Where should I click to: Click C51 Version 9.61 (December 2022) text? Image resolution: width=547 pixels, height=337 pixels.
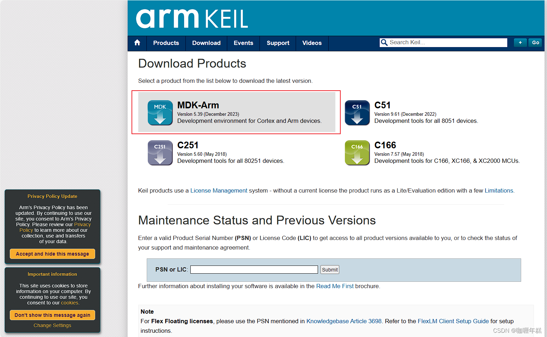coord(405,114)
